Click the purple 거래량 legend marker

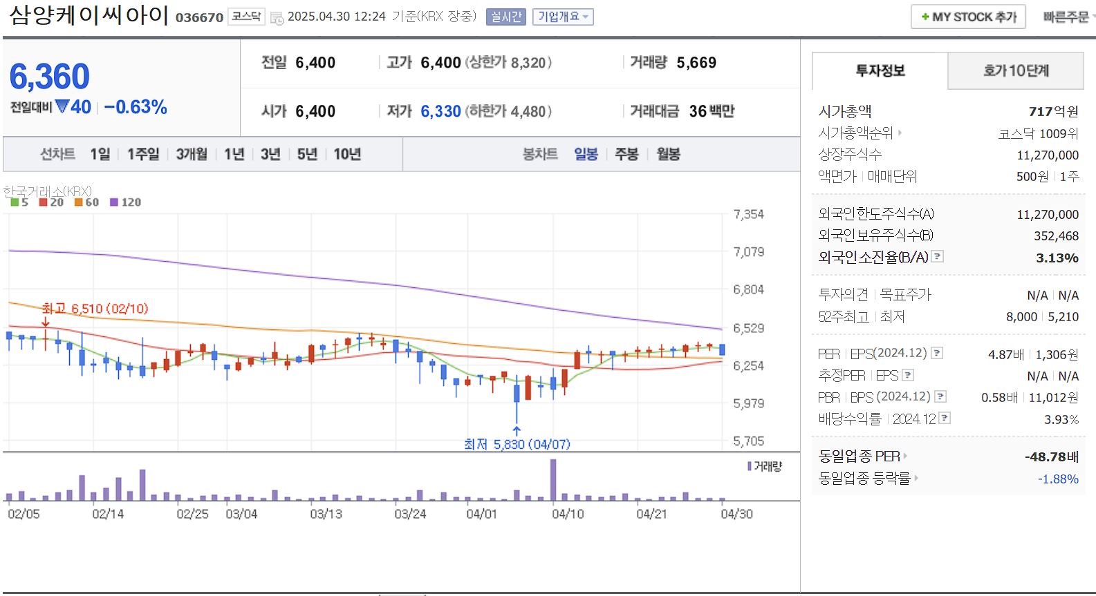coord(750,467)
